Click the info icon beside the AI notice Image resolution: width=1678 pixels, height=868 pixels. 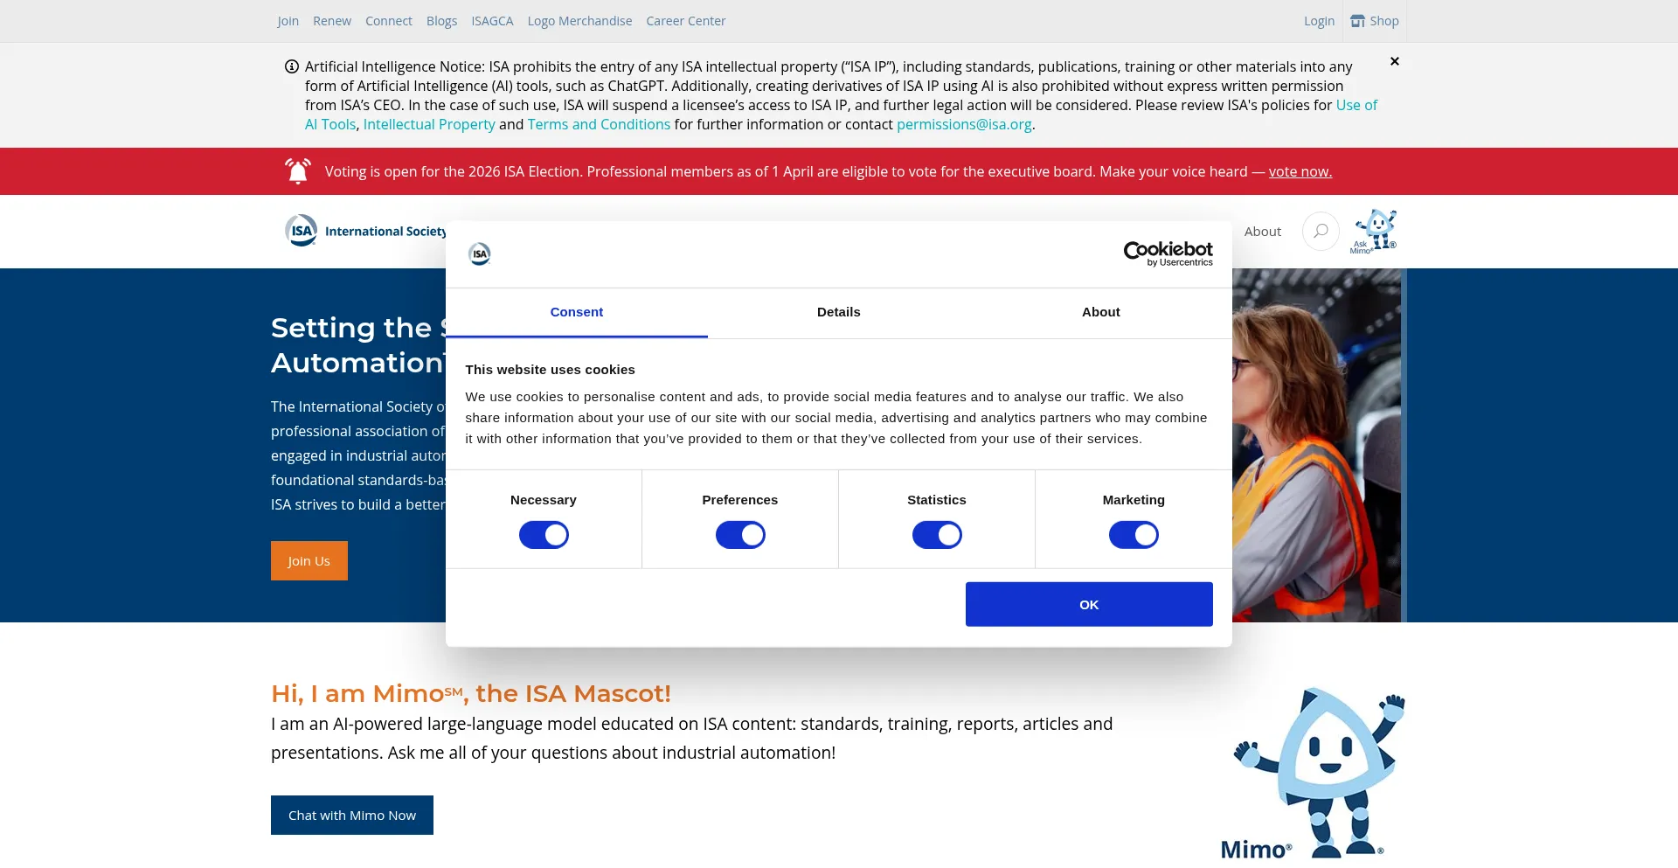[292, 66]
